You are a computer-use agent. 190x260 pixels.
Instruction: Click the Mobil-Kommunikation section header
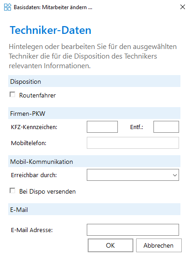coord(95,161)
